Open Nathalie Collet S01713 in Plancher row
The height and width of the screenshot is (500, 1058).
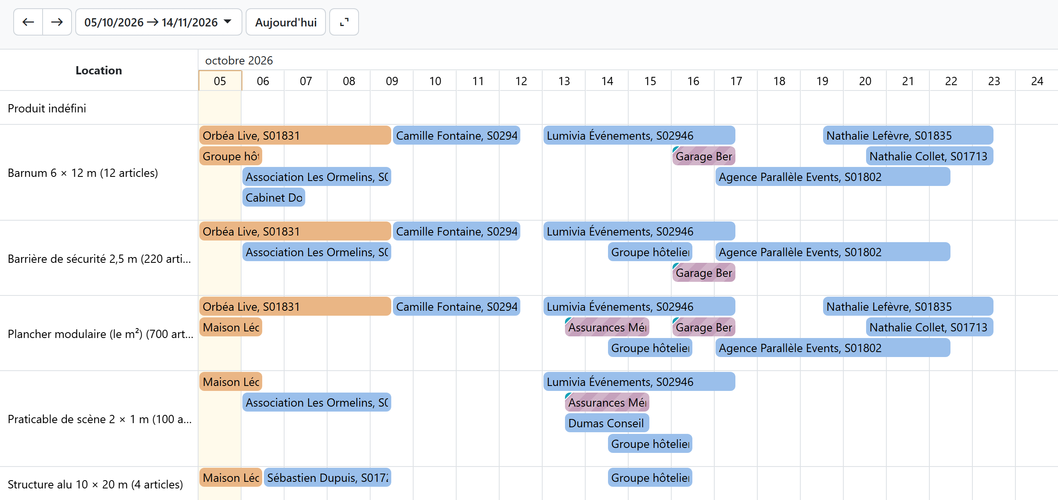point(930,327)
